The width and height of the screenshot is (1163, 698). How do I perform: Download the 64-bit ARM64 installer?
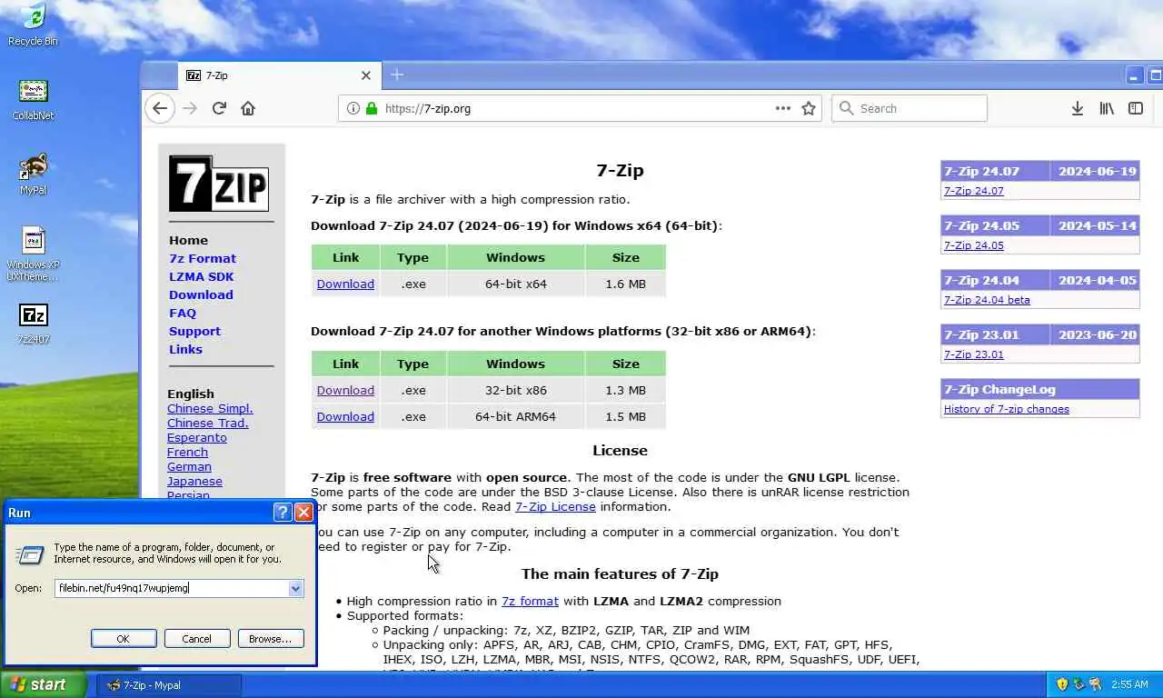[345, 417]
